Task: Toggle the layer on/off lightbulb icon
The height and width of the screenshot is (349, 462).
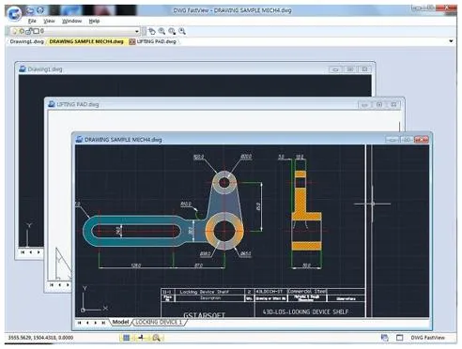Action: click(14, 31)
